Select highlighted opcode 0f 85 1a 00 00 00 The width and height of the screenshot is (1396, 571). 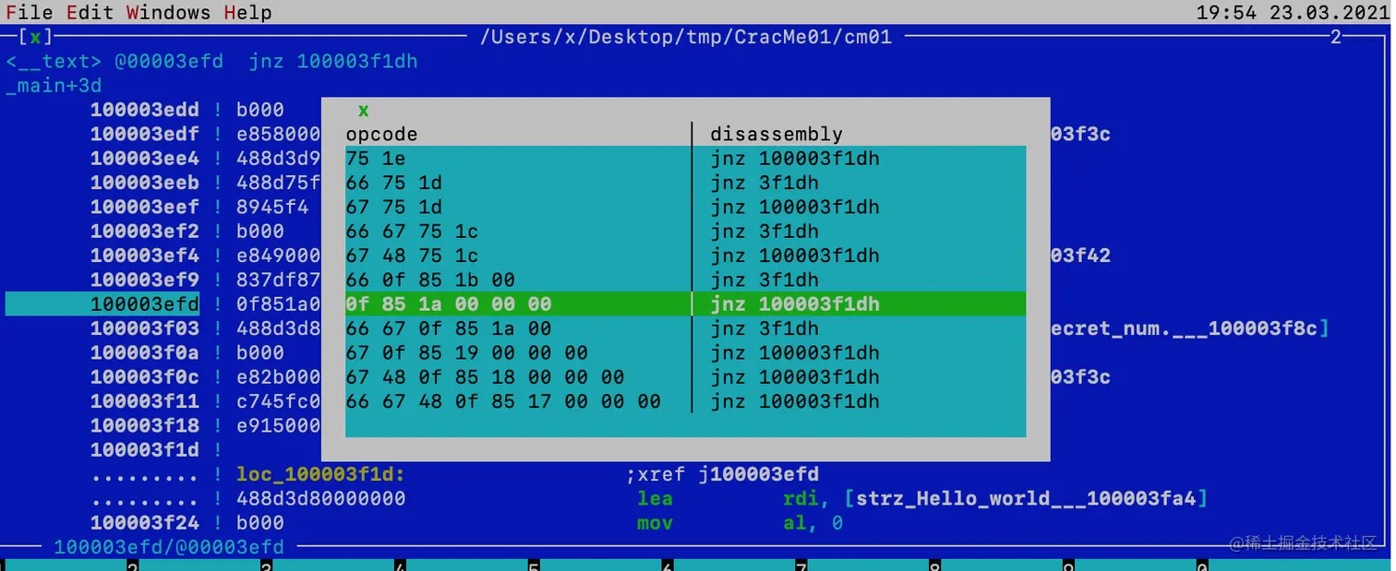[x=685, y=303]
